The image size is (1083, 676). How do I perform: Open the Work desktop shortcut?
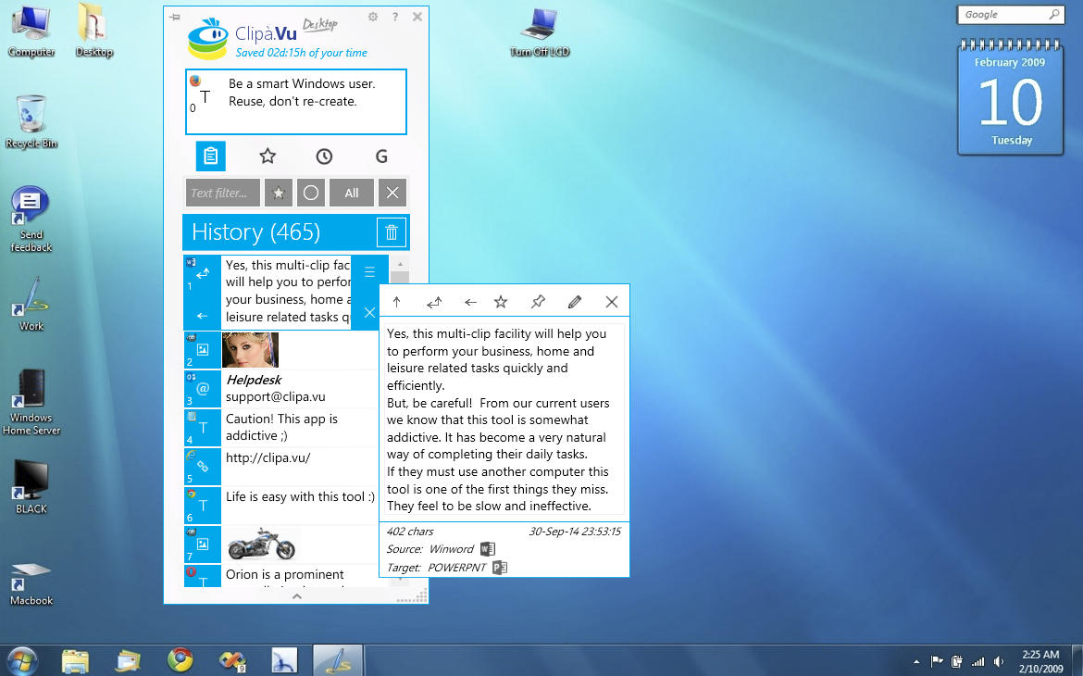pyautogui.click(x=31, y=305)
